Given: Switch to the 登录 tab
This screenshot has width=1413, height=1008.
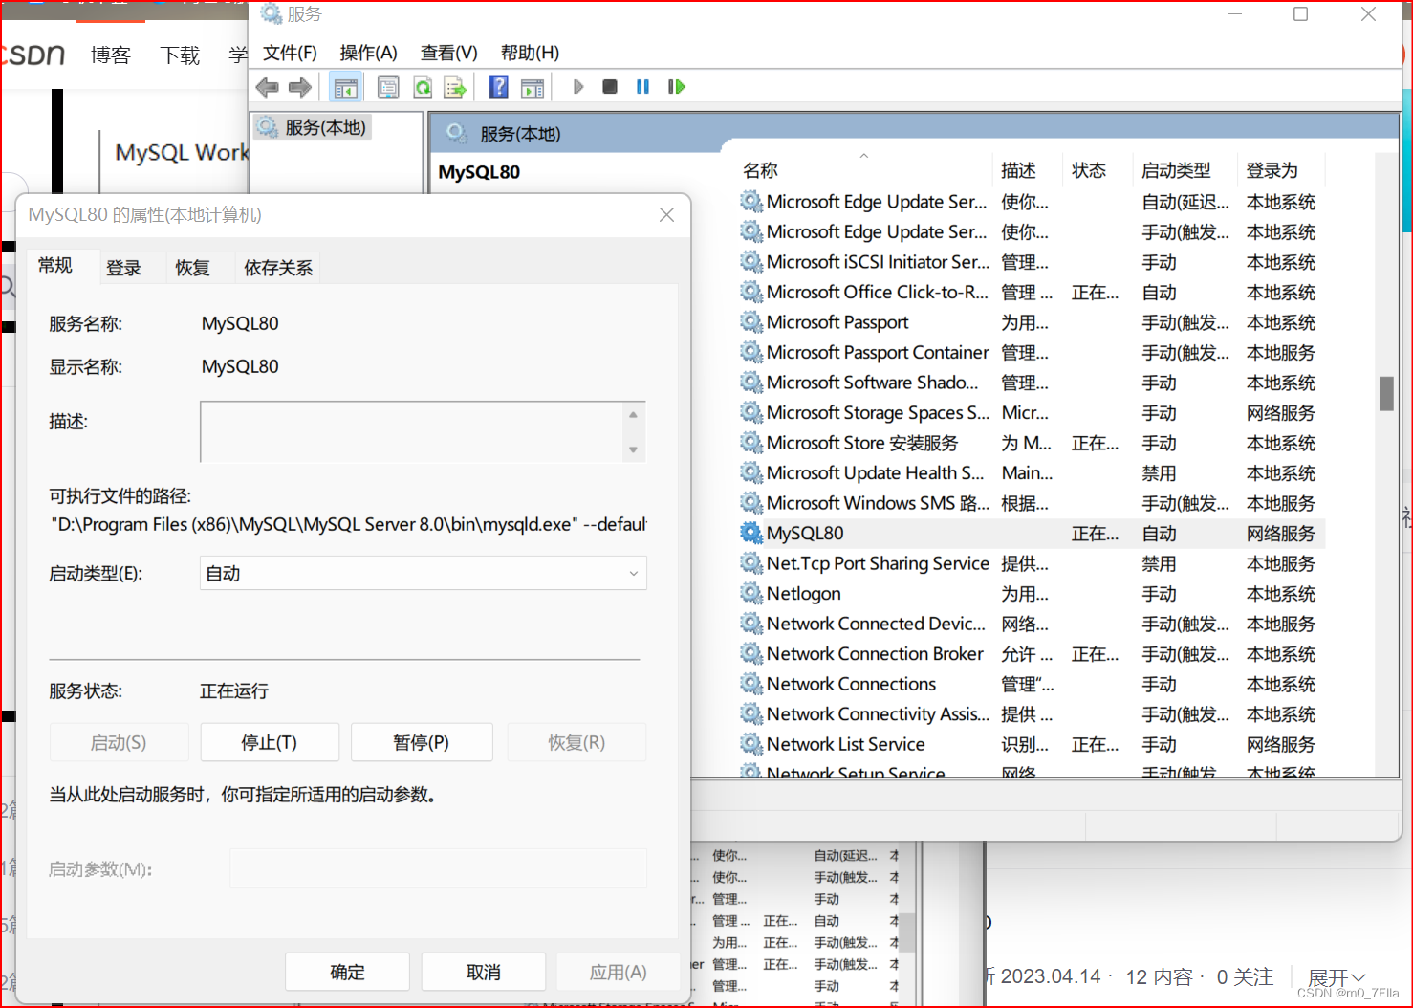Looking at the screenshot, I should [x=124, y=269].
